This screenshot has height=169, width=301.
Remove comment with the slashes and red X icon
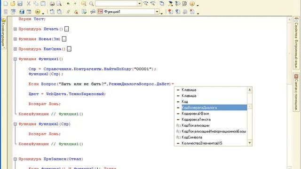pos(76,12)
